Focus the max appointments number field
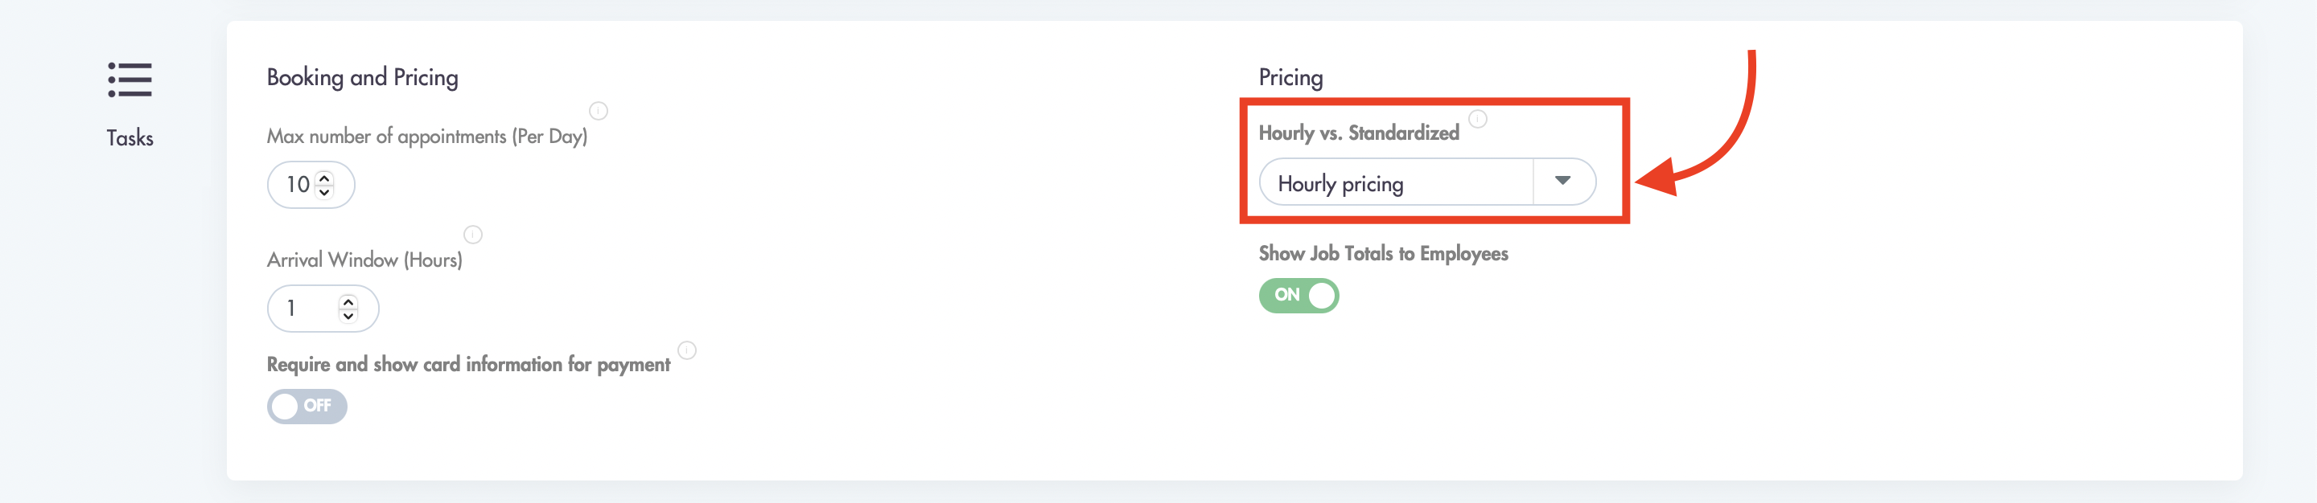The height and width of the screenshot is (503, 2317). pos(311,184)
